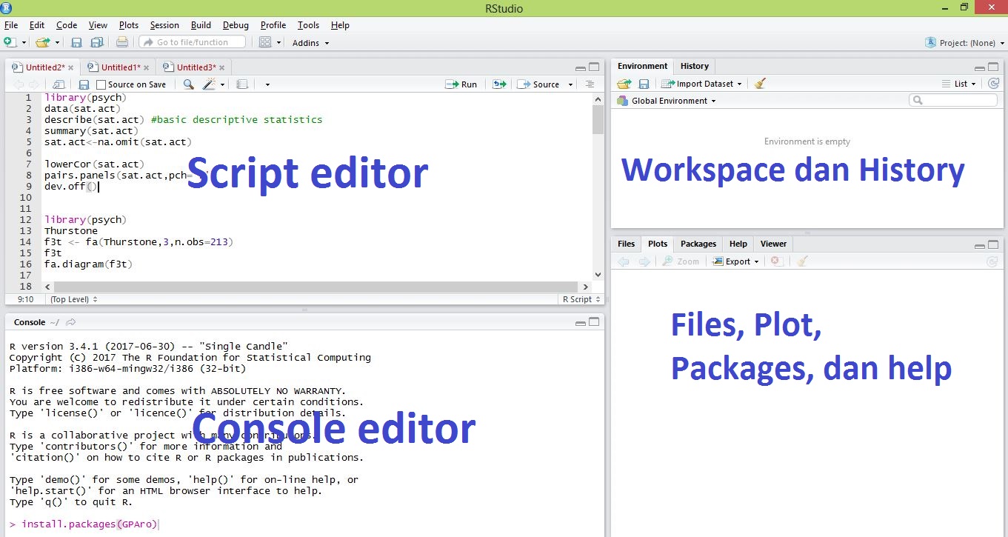This screenshot has width=1008, height=537.
Task: Click the Compile Report notebook icon
Action: point(241,84)
